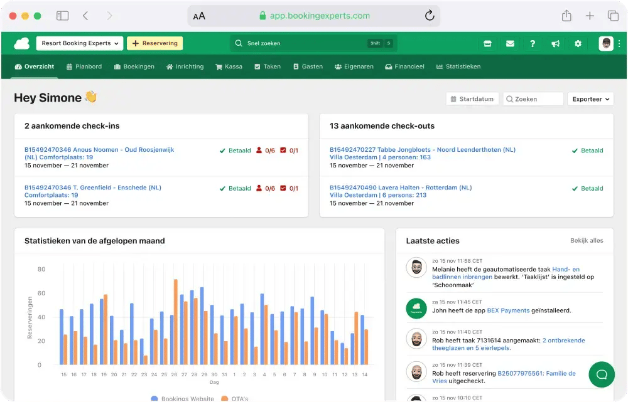628x402 pixels.
Task: Open the Eigenaren tab
Action: pos(354,67)
